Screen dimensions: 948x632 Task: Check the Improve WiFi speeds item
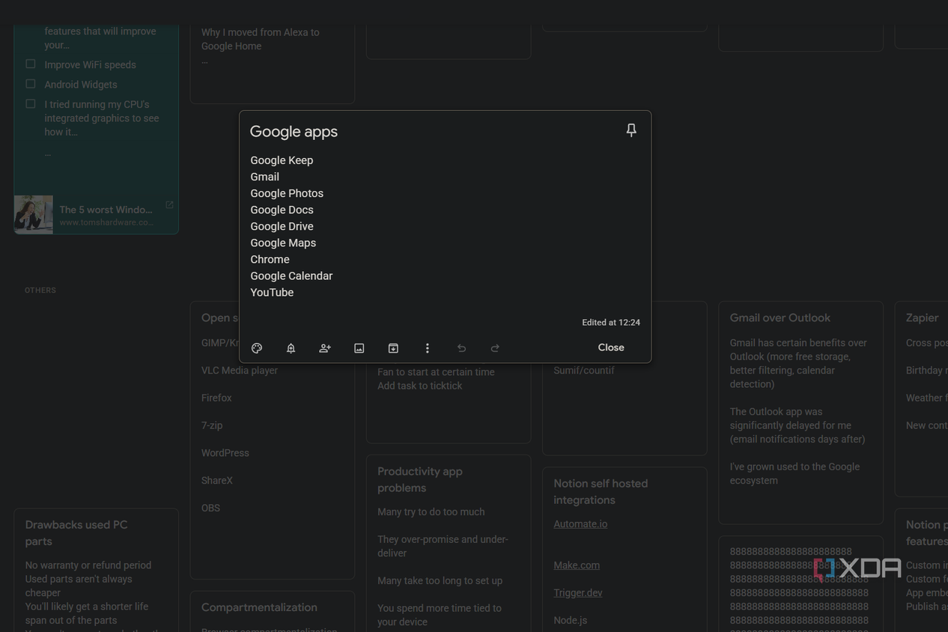point(31,64)
